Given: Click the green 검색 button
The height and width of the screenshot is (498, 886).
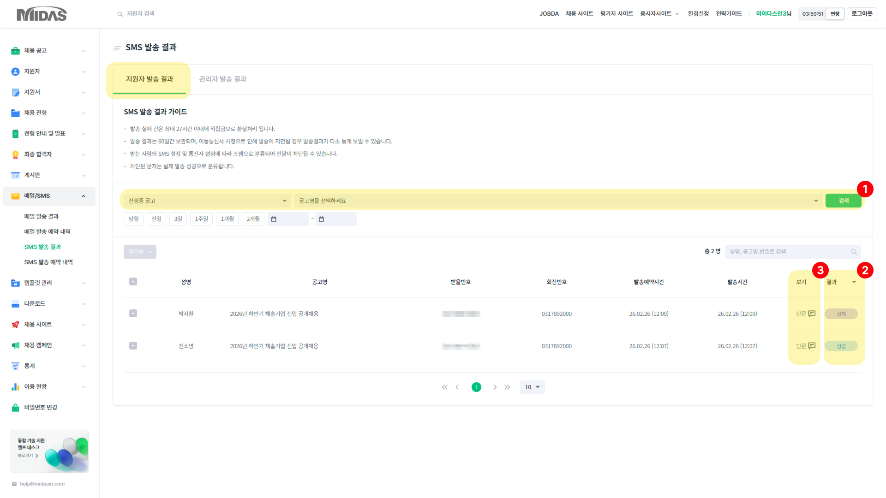Looking at the screenshot, I should tap(843, 201).
